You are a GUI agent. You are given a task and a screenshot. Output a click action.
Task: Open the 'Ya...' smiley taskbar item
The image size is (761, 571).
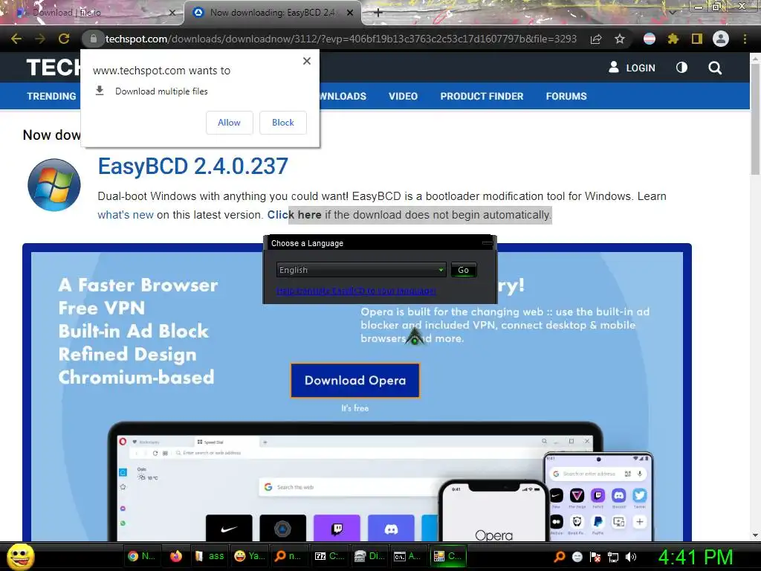(250, 556)
